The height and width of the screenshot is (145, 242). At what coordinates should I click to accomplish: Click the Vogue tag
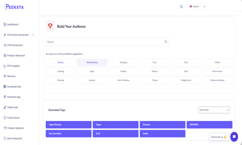tap(115, 124)
